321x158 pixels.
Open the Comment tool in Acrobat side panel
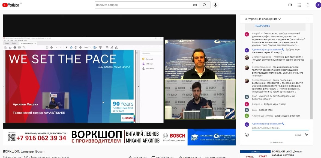click(148, 59)
